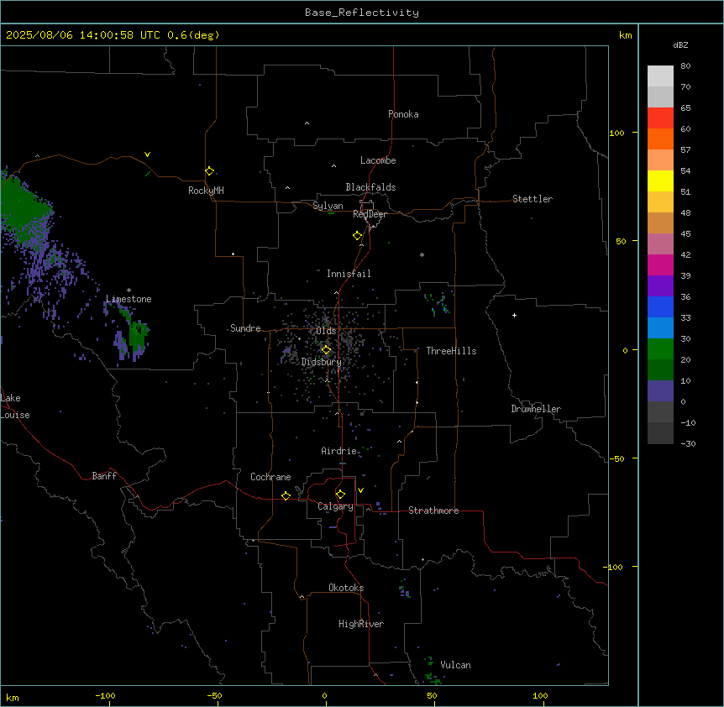The height and width of the screenshot is (707, 724).
Task: Click the Cochrane city label
Action: 270,477
